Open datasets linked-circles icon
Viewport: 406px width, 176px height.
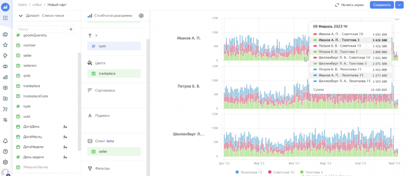[x=5, y=66]
